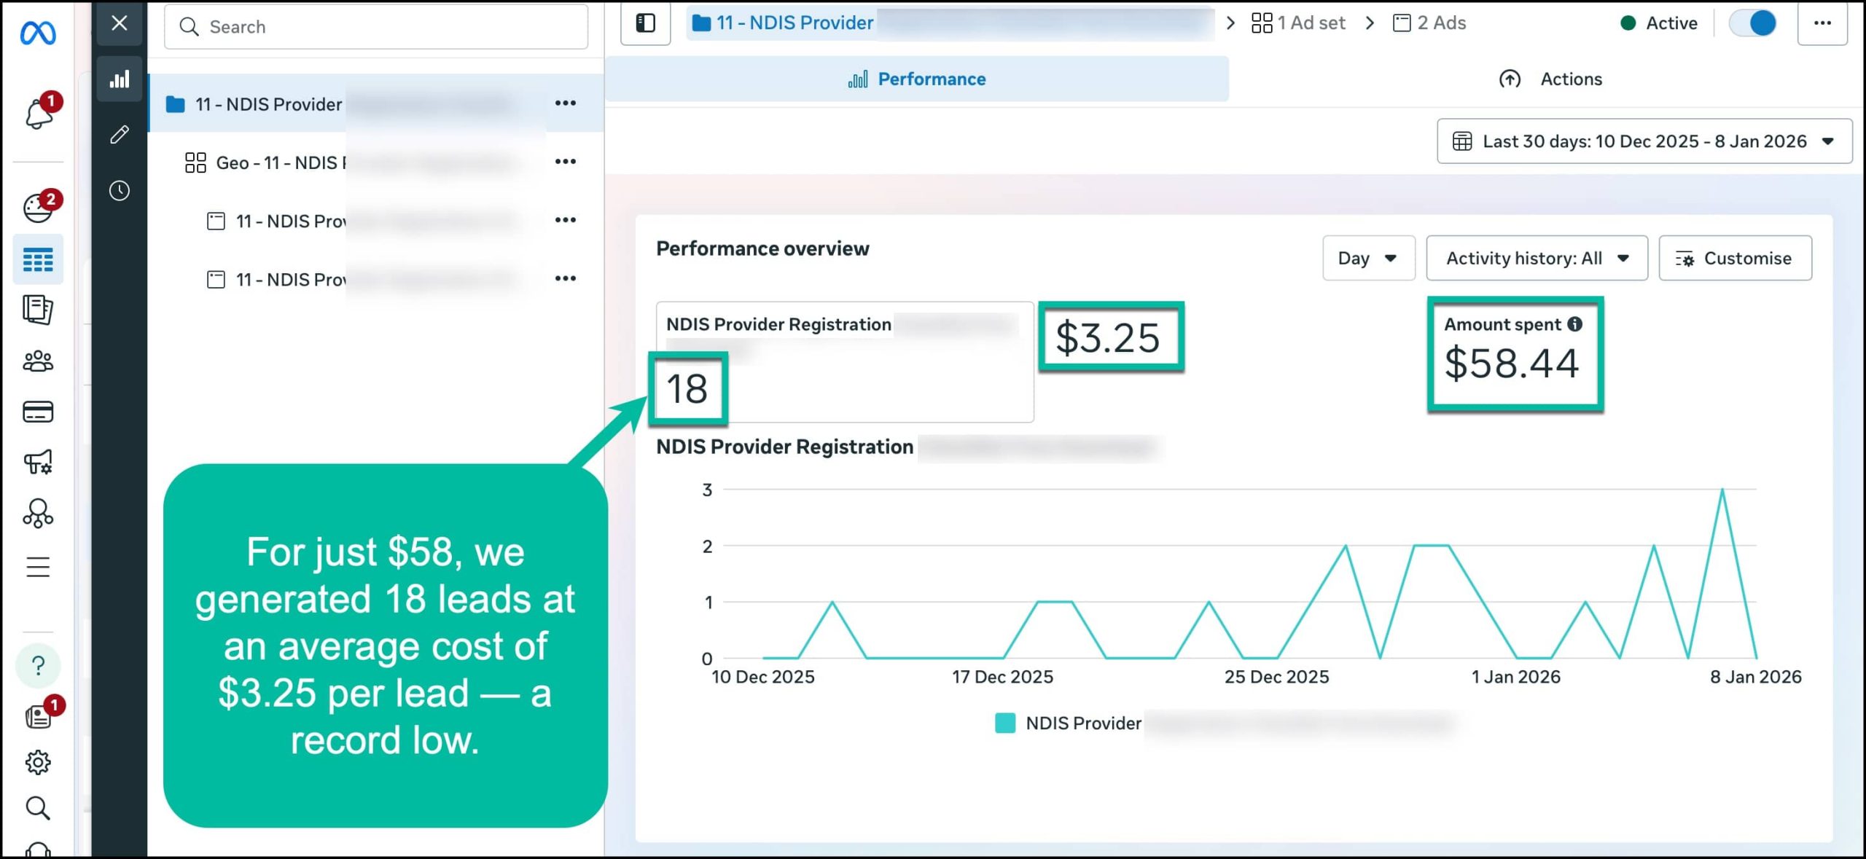Screen dimensions: 1866x859
Task: Open Billing card icon in sidebar
Action: pyautogui.click(x=38, y=412)
